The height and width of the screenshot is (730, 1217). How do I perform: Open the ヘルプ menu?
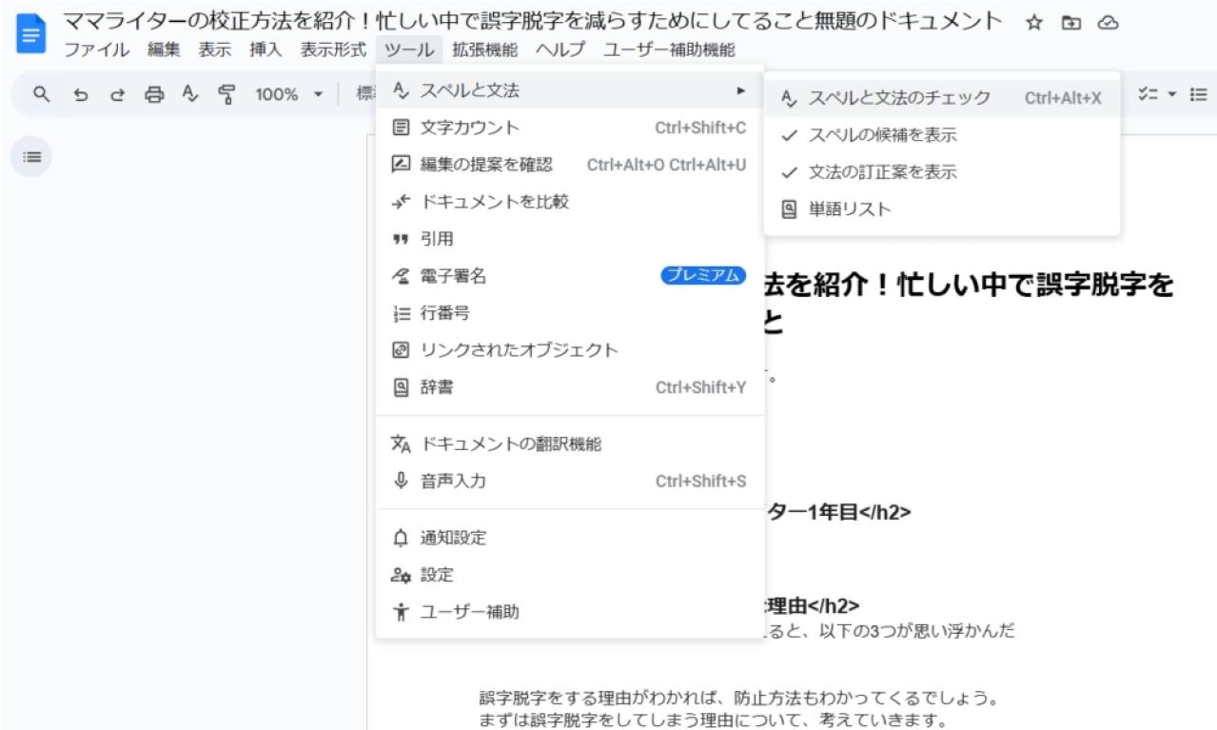[x=560, y=49]
